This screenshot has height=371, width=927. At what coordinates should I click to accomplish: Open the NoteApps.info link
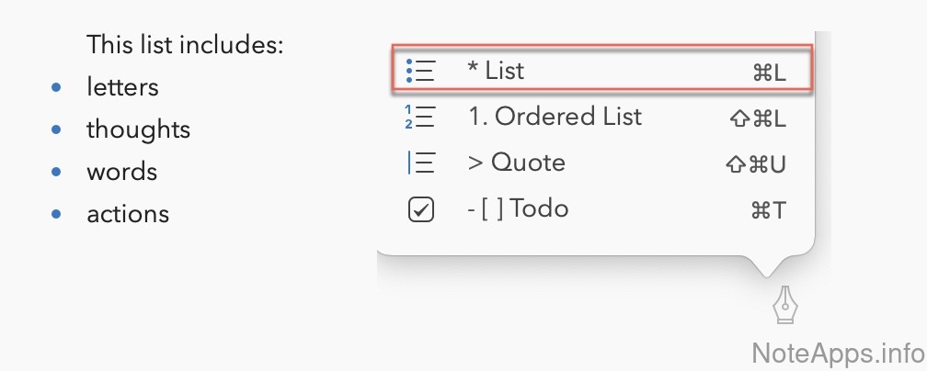pyautogui.click(x=837, y=352)
